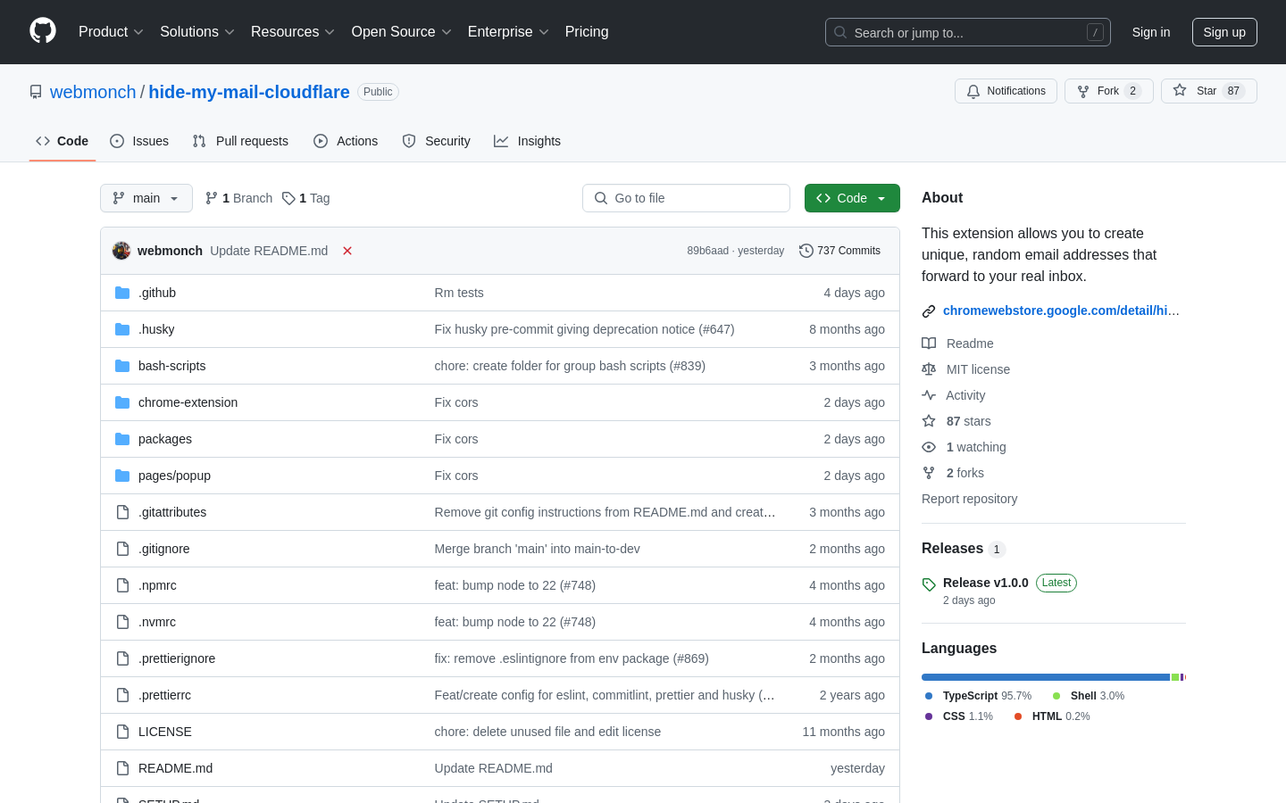Click the scale icon next to MIT license
Image resolution: width=1286 pixels, height=803 pixels.
pos(929,369)
